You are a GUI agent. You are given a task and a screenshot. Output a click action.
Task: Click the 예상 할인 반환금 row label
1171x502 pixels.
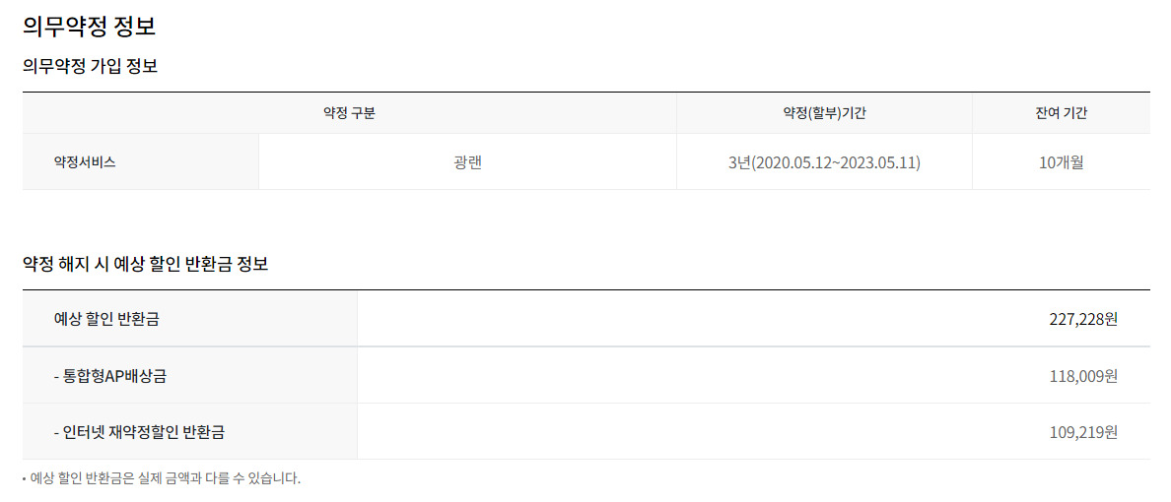tap(106, 319)
